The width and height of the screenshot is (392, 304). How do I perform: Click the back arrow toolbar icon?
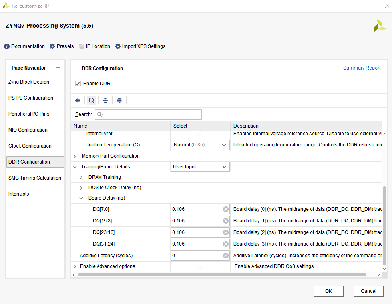[78, 100]
